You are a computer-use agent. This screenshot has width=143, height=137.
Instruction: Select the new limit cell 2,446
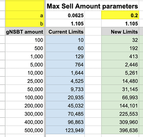(120, 64)
